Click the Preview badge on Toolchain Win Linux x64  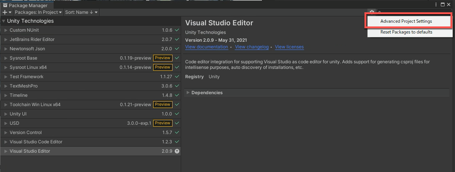click(x=162, y=105)
